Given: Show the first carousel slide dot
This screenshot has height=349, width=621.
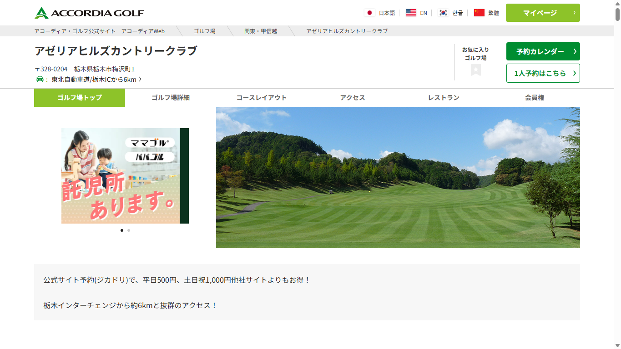Looking at the screenshot, I should point(122,230).
